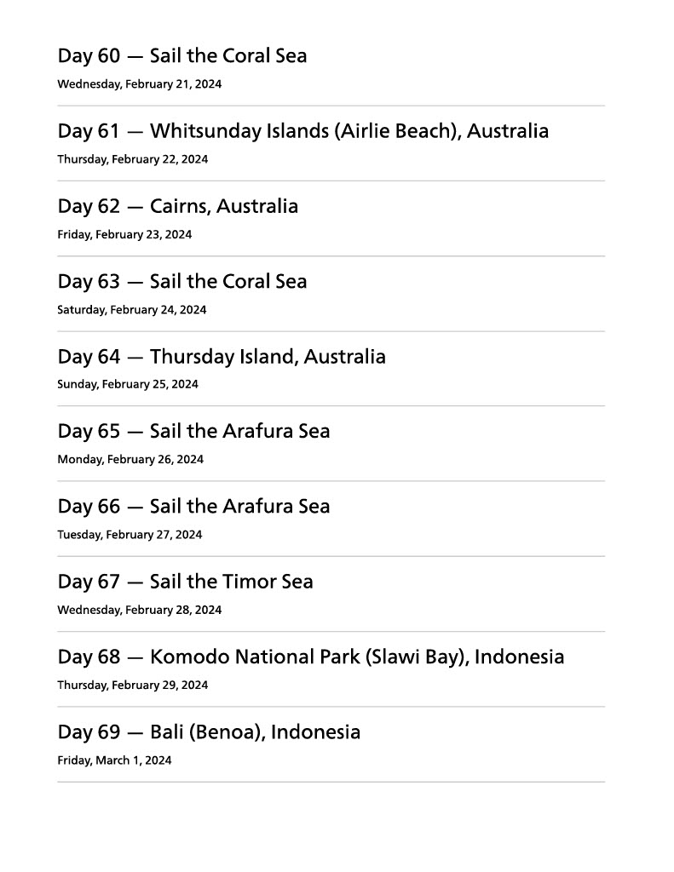Open Day 64 Thursday Island, Australia entry
Viewport: 674px width, 872px height.
pyautogui.click(x=222, y=357)
